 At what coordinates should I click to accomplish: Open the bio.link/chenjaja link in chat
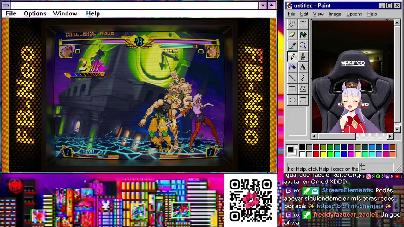pyautogui.click(x=350, y=206)
